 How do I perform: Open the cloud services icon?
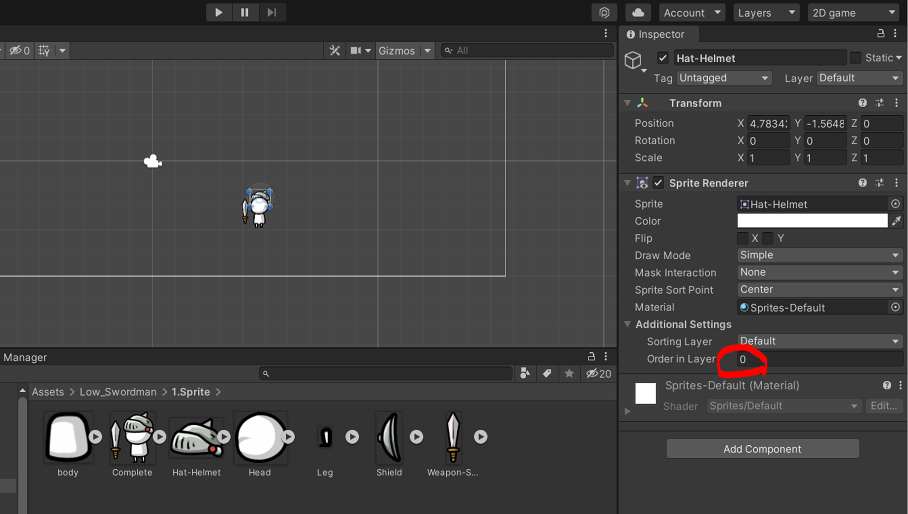(638, 12)
